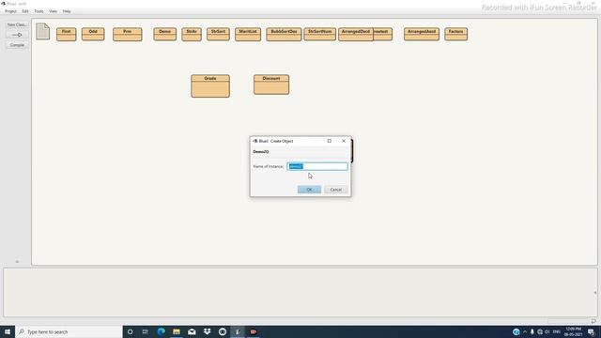Screen dimensions: 601x338
Task: Select the StrArr class box
Action: tap(192, 34)
